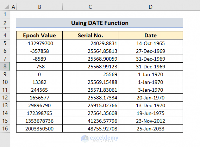The width and height of the screenshot is (200, 147).
Task: Select cell with -357858
Action: [39, 51]
